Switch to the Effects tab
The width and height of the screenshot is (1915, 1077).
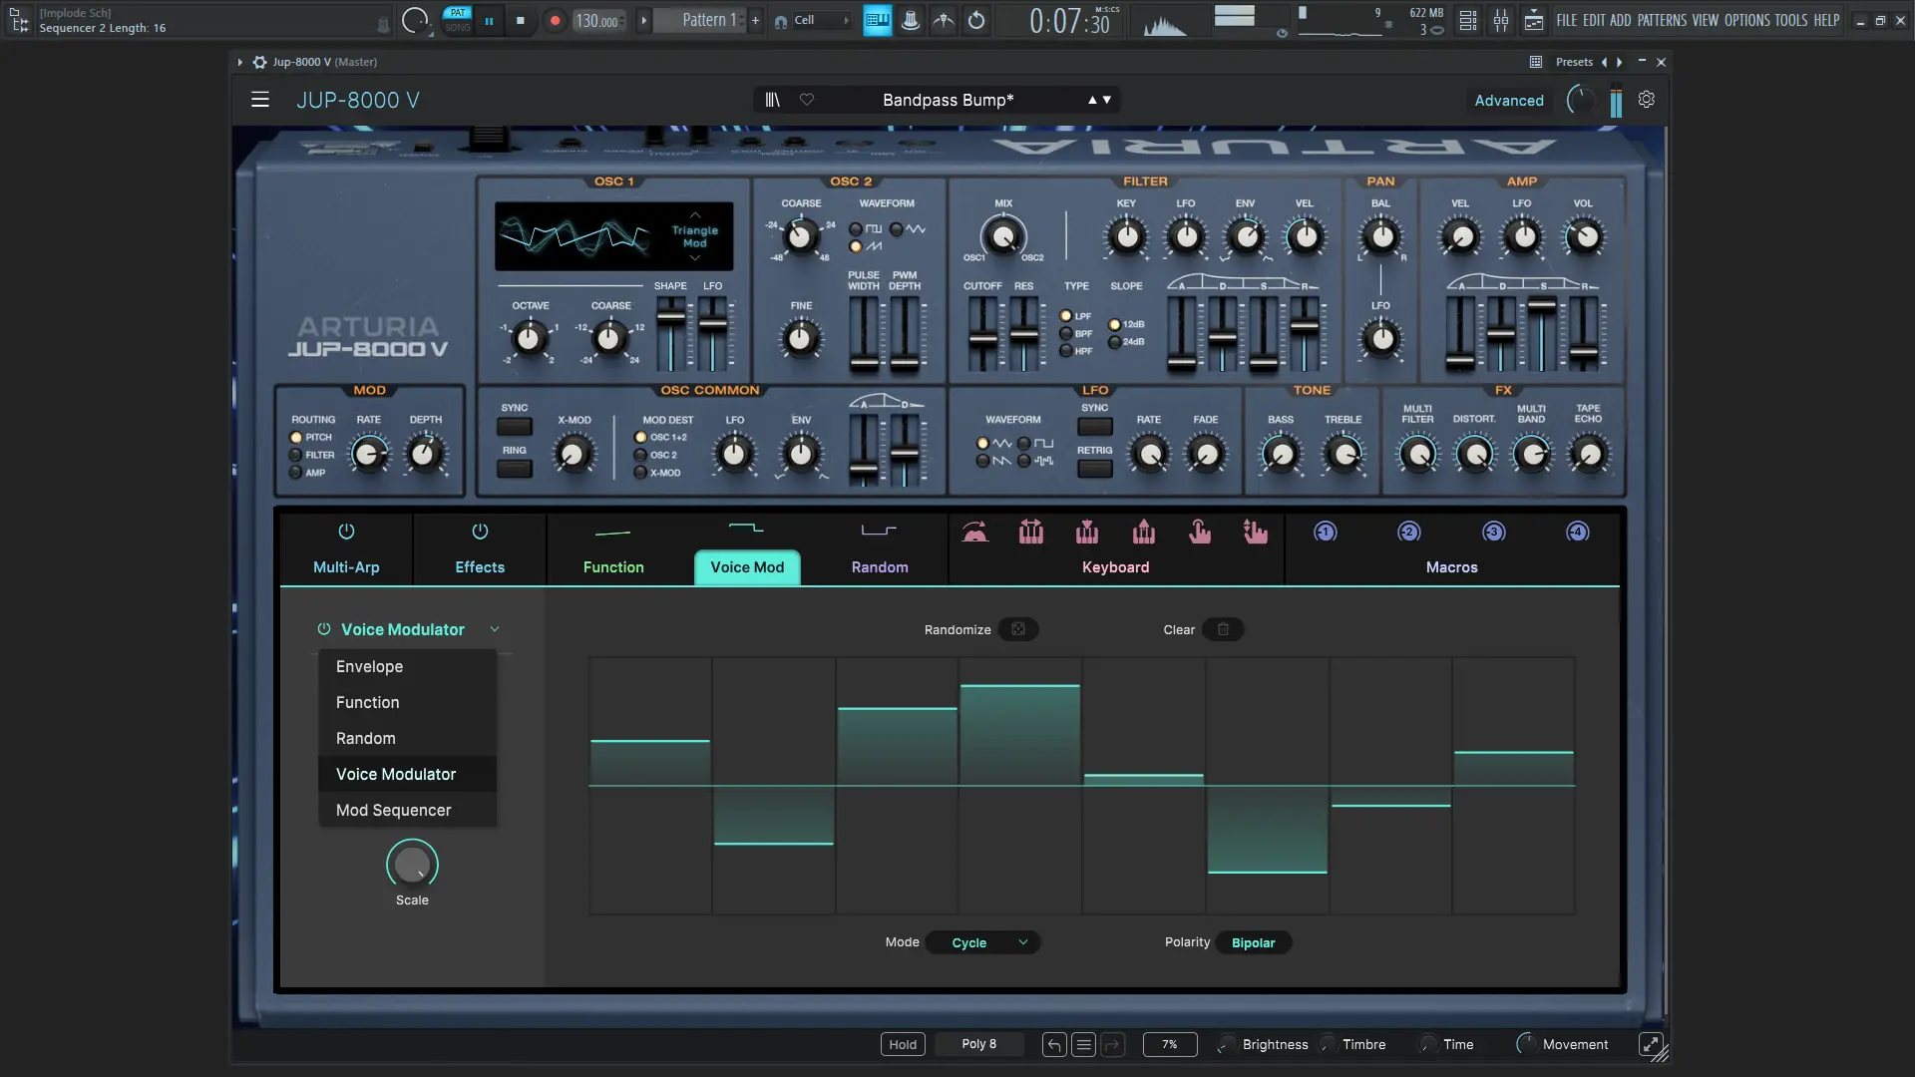coord(479,548)
